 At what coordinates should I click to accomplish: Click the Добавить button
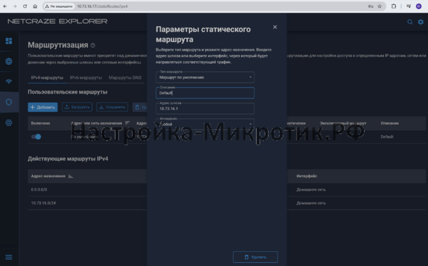(43, 107)
